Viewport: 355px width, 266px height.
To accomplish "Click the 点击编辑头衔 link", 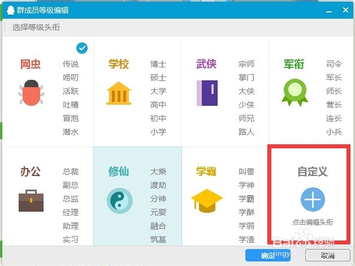I will point(313,222).
